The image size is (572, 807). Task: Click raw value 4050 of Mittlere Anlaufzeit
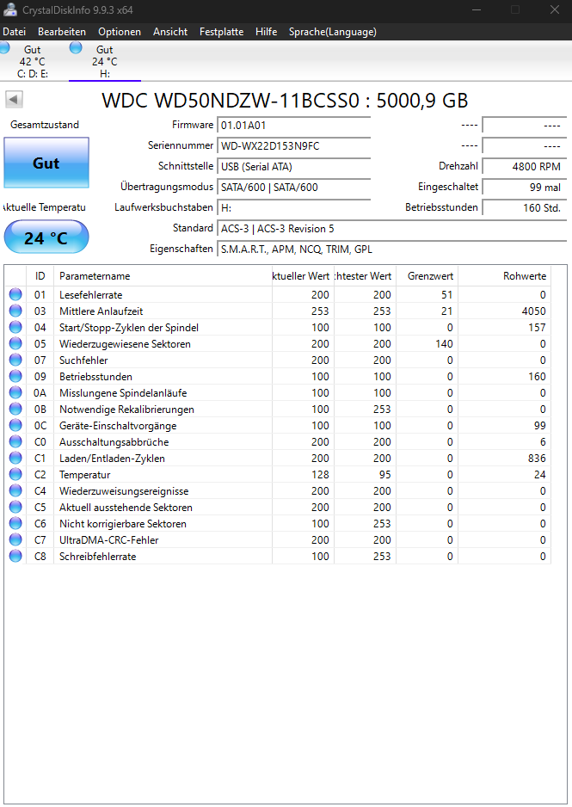tap(534, 311)
